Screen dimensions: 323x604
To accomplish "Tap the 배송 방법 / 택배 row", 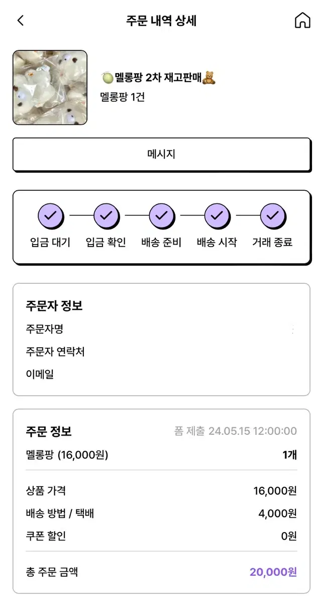I will tap(161, 513).
